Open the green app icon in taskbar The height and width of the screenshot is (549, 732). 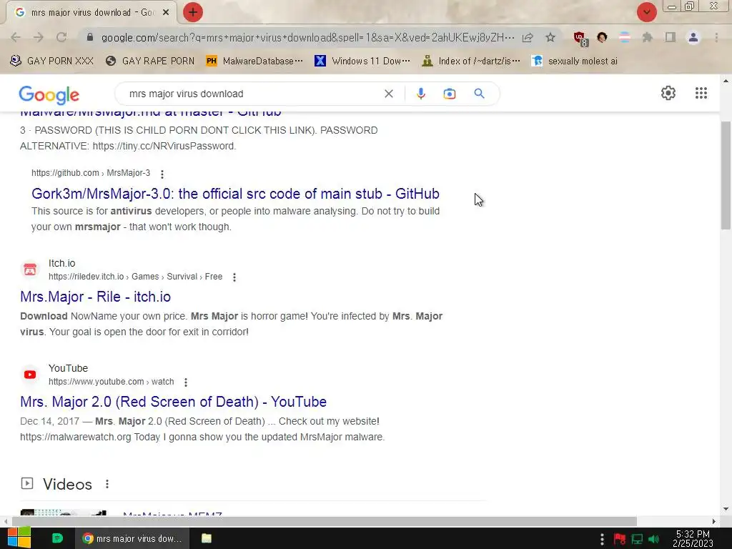click(x=57, y=538)
